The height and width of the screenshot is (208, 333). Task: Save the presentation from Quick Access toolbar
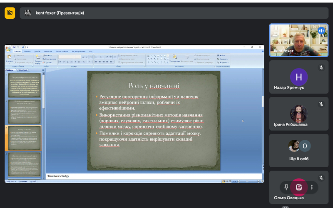tap(14, 47)
